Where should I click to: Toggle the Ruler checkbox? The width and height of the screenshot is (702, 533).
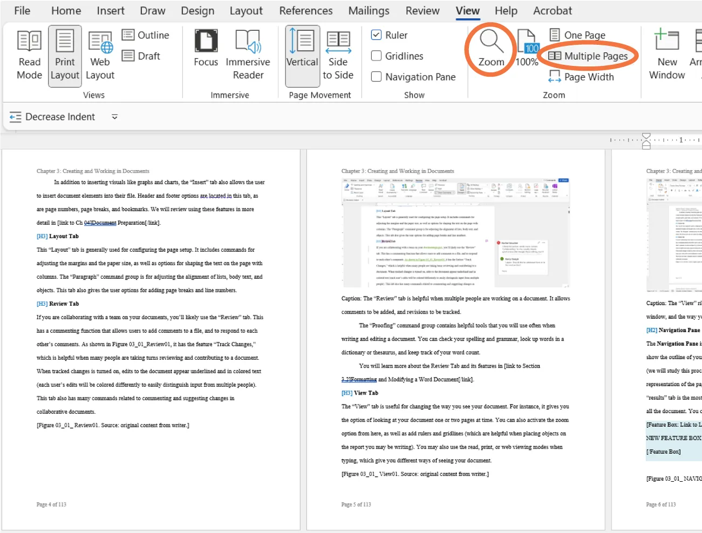tap(376, 35)
